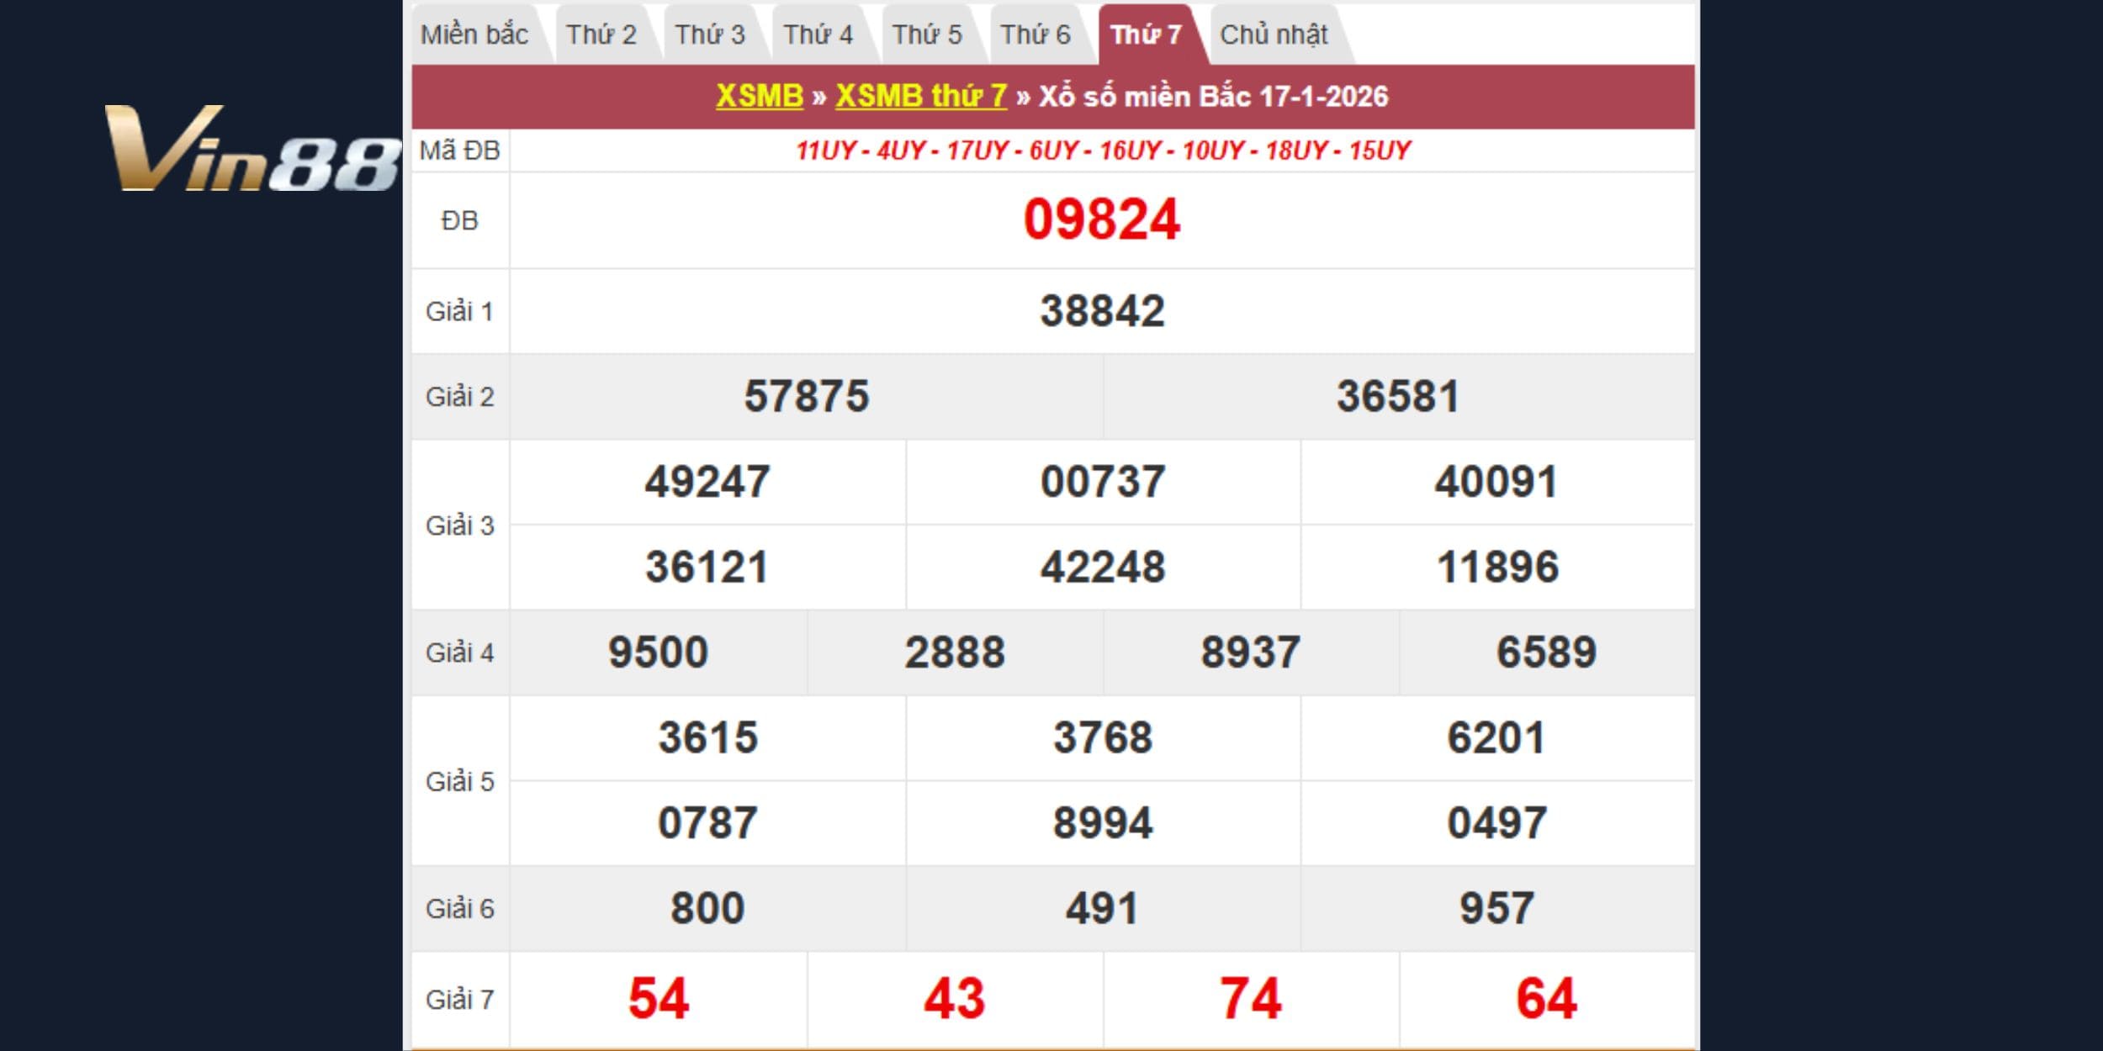This screenshot has height=1051, width=2103.
Task: Switch to the Chủ nhật tab
Action: 1274,35
